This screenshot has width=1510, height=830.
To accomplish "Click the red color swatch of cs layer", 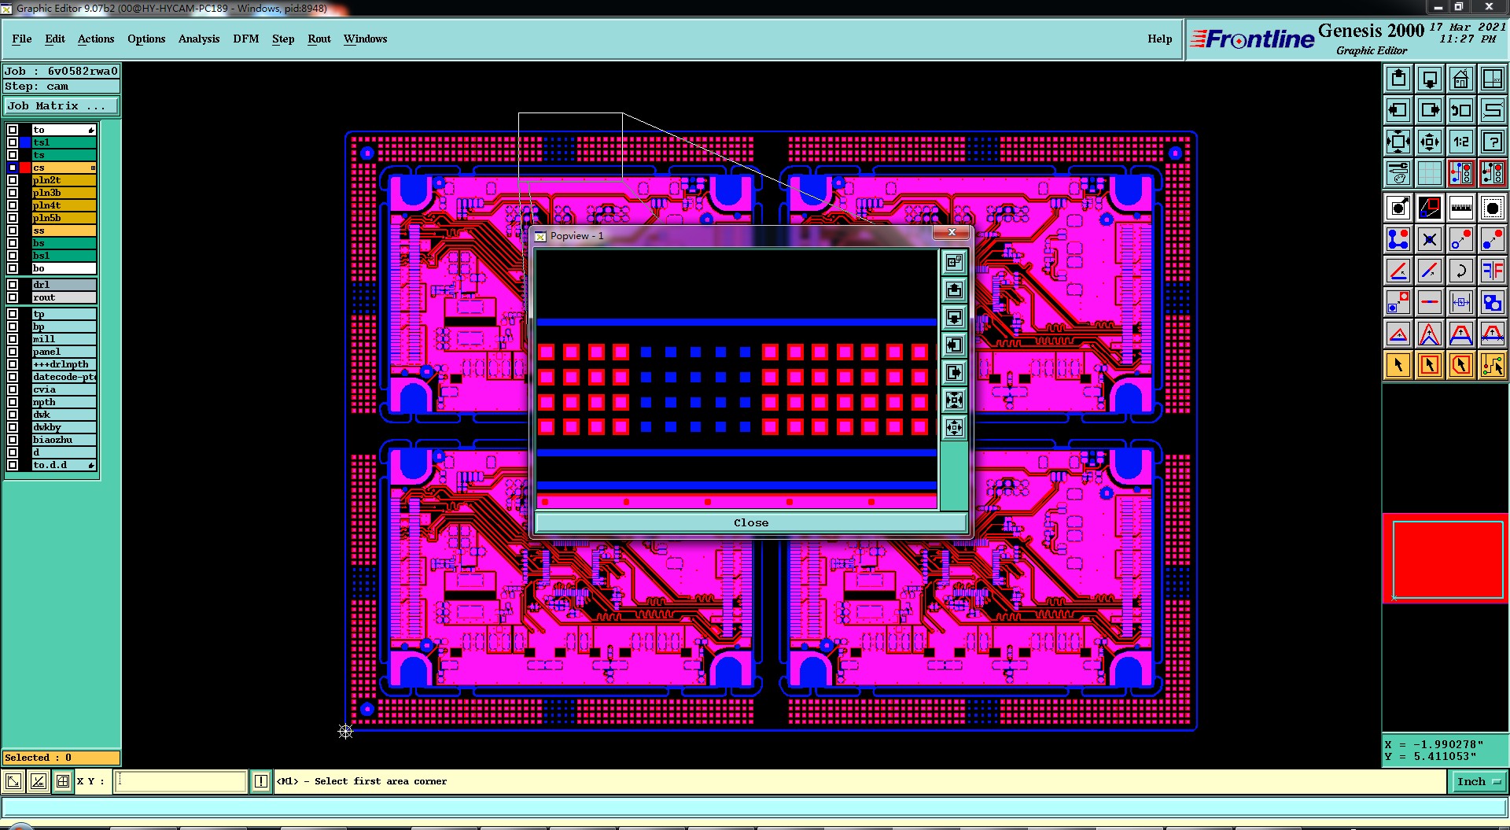I will [x=25, y=168].
